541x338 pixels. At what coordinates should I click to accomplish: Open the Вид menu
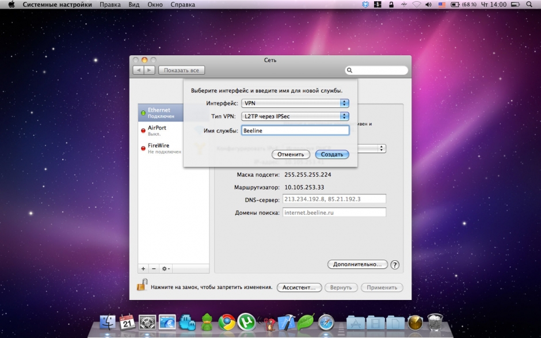(134, 5)
